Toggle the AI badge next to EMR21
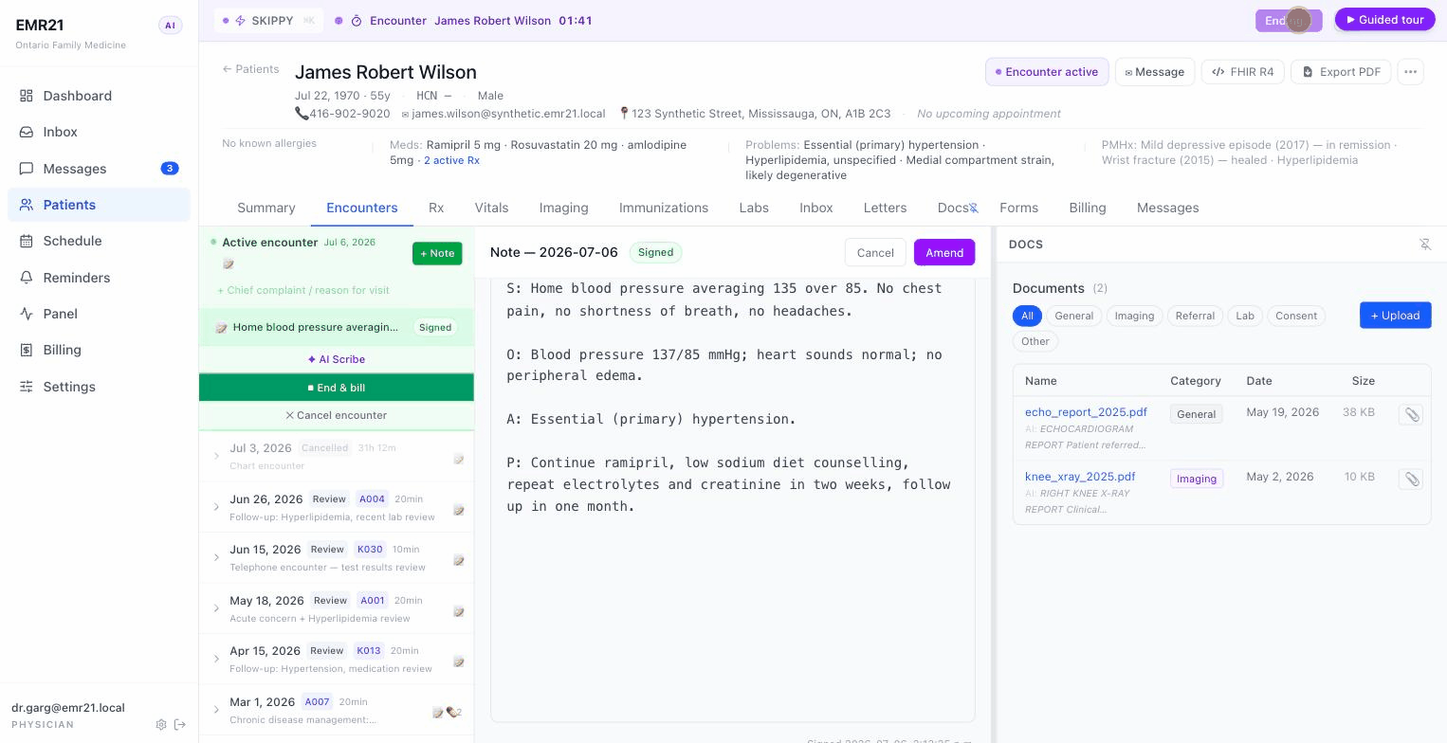Viewport: 1447px width, 743px height. tap(170, 26)
